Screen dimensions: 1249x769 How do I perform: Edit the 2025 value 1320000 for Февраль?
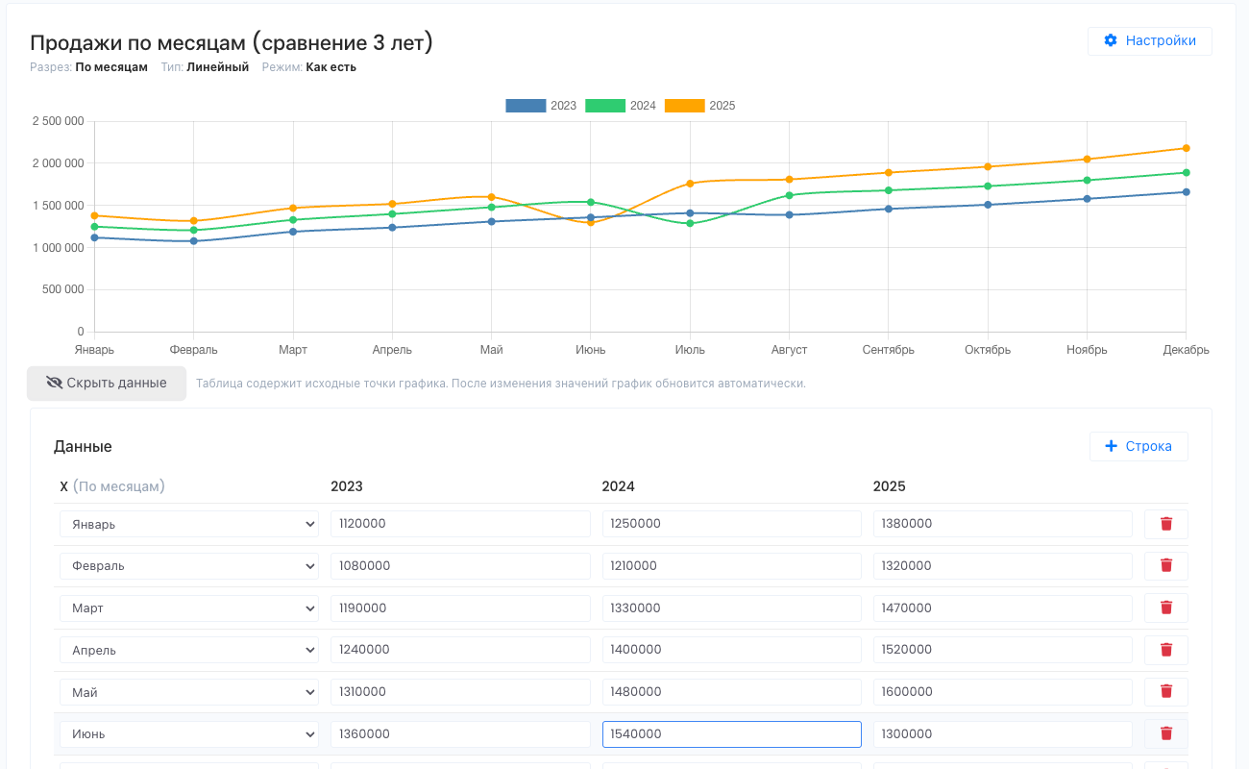(1003, 566)
